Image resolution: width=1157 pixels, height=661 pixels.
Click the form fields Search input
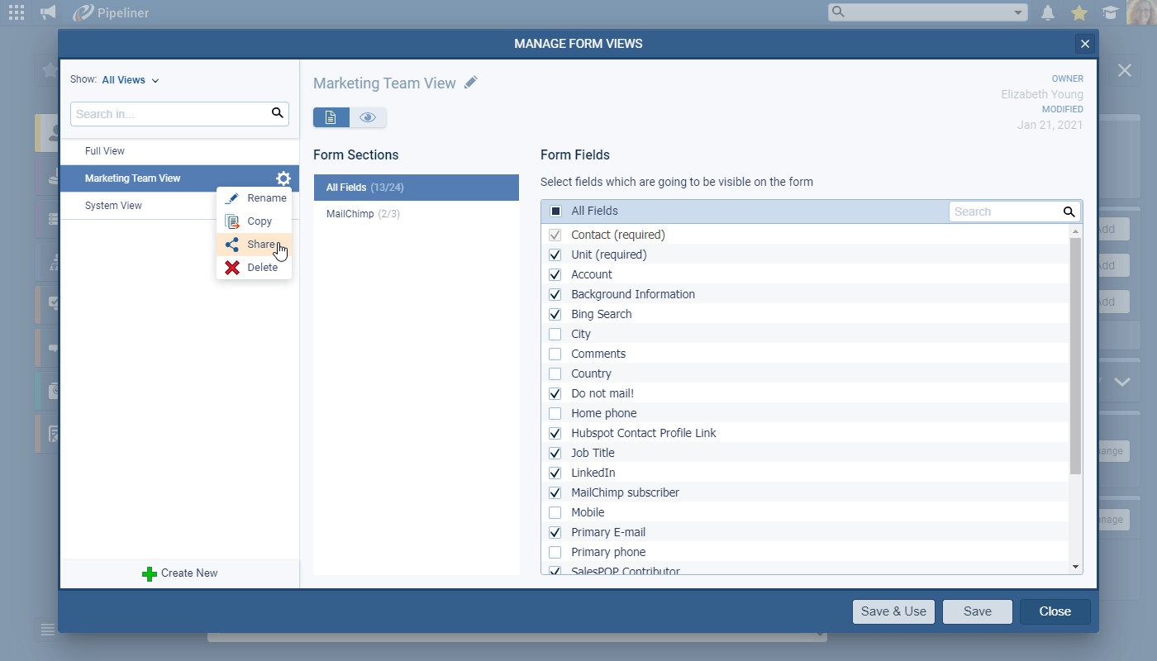click(1006, 212)
